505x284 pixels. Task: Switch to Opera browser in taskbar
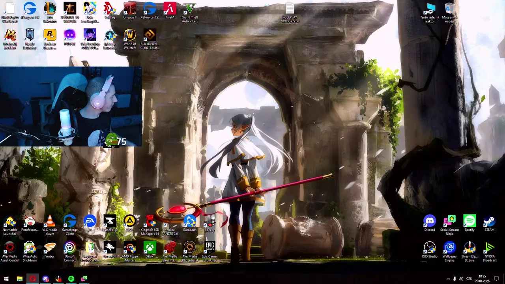pyautogui.click(x=32, y=279)
